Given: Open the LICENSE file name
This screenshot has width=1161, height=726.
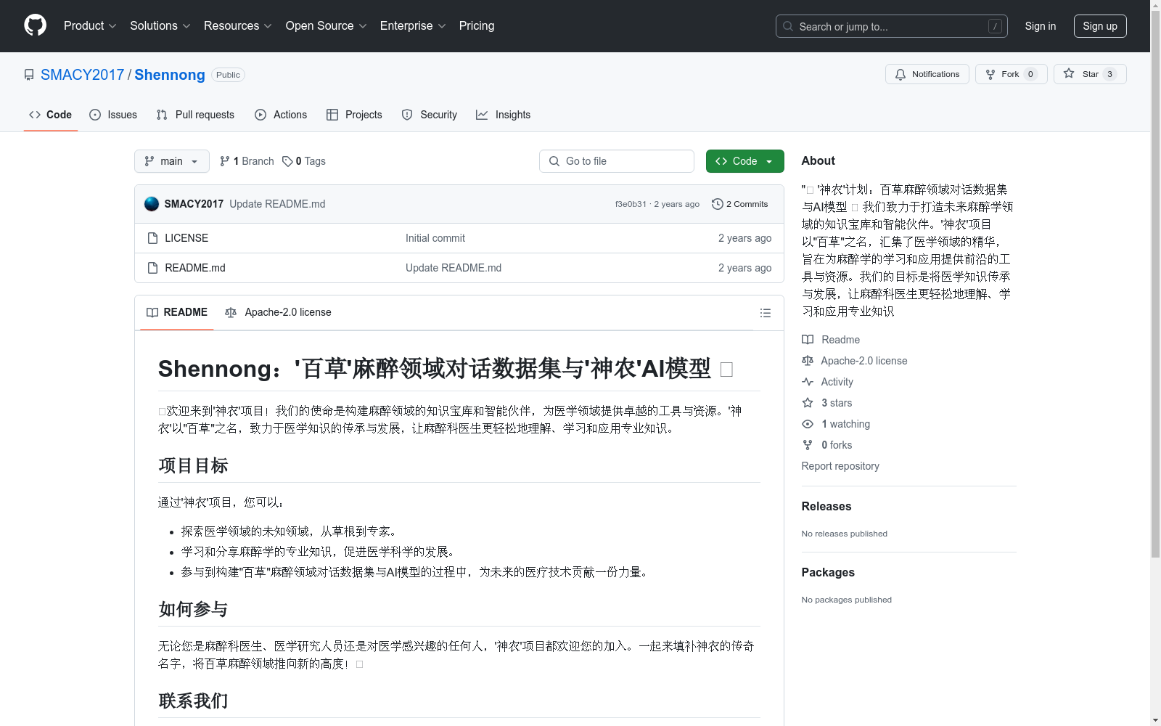Looking at the screenshot, I should pyautogui.click(x=186, y=238).
